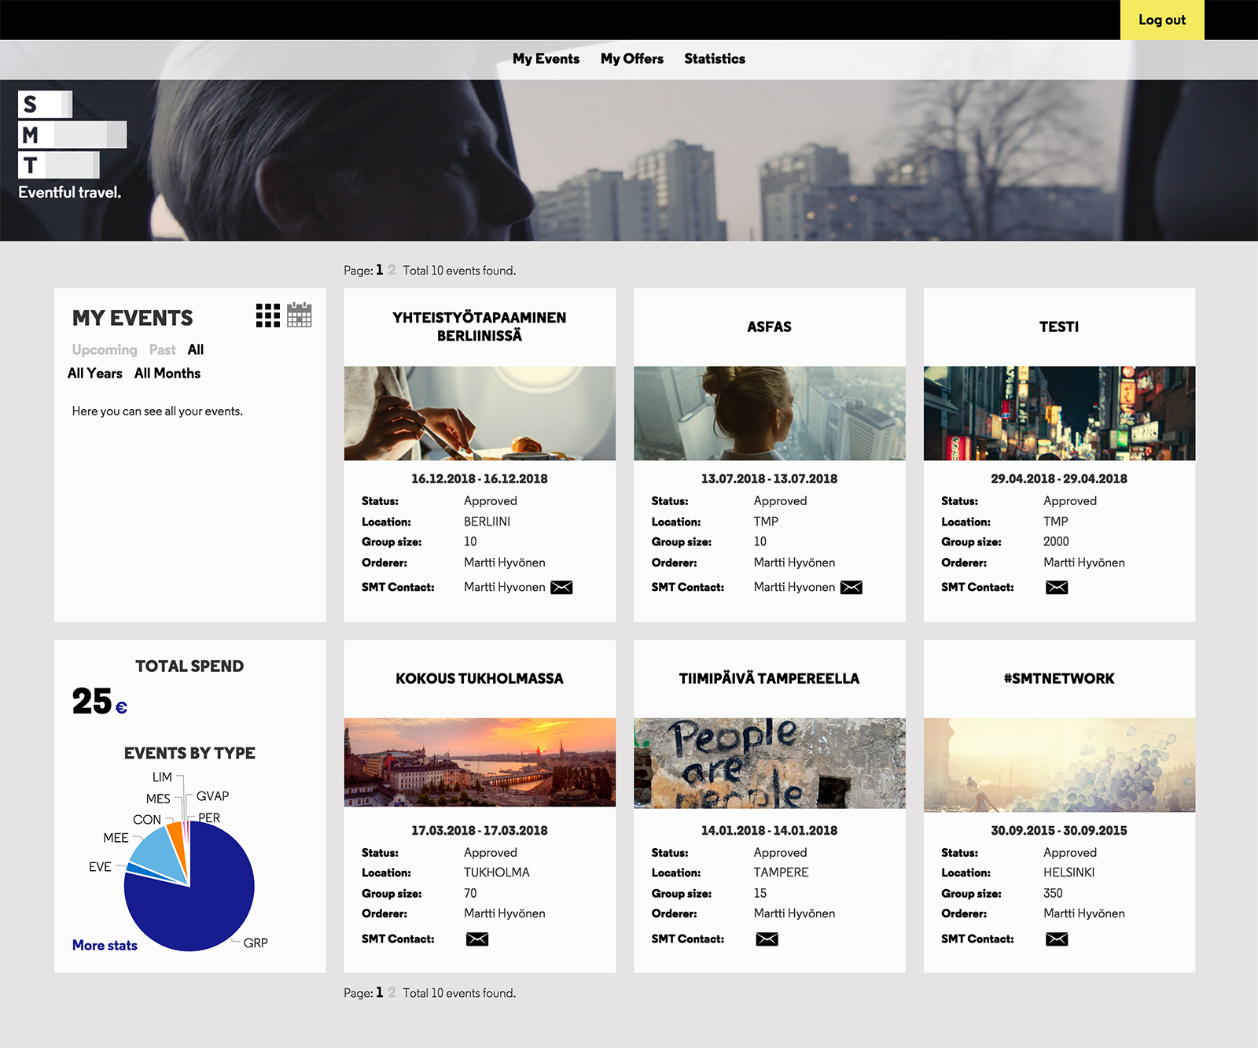Show Upcoming events filter
The width and height of the screenshot is (1258, 1048).
(x=105, y=350)
